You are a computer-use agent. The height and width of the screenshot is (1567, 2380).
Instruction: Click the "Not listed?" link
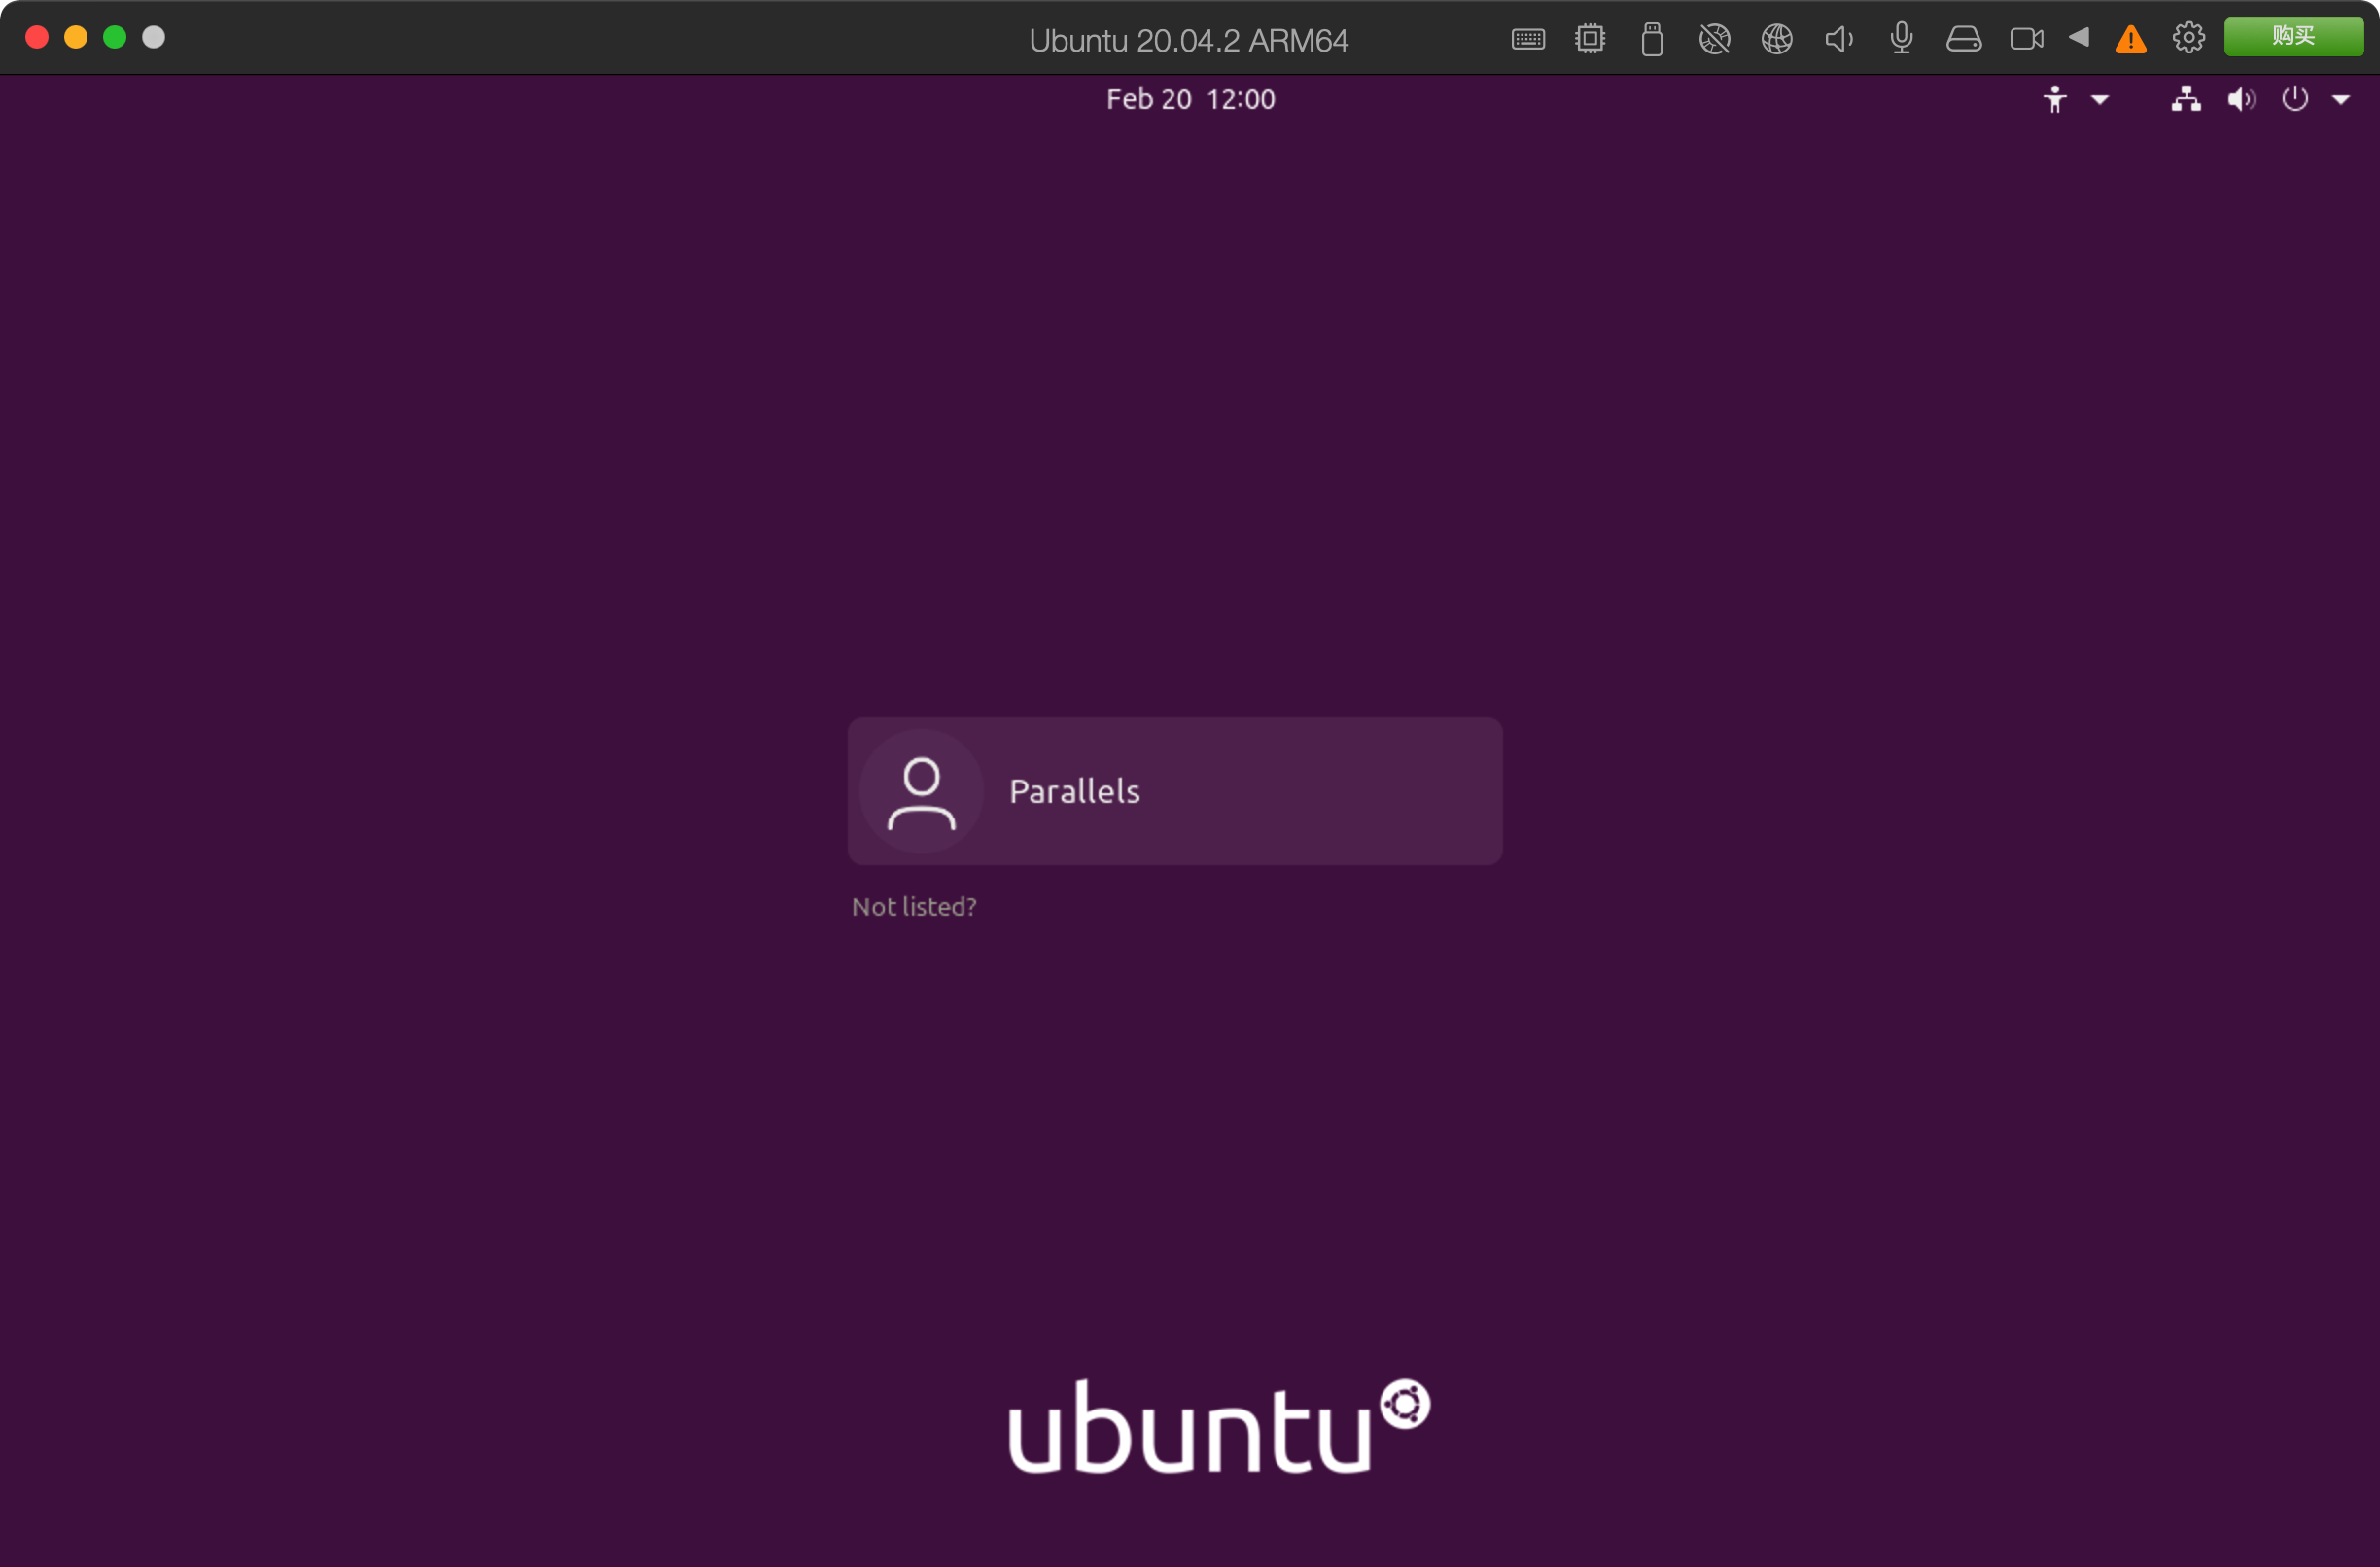click(x=913, y=907)
